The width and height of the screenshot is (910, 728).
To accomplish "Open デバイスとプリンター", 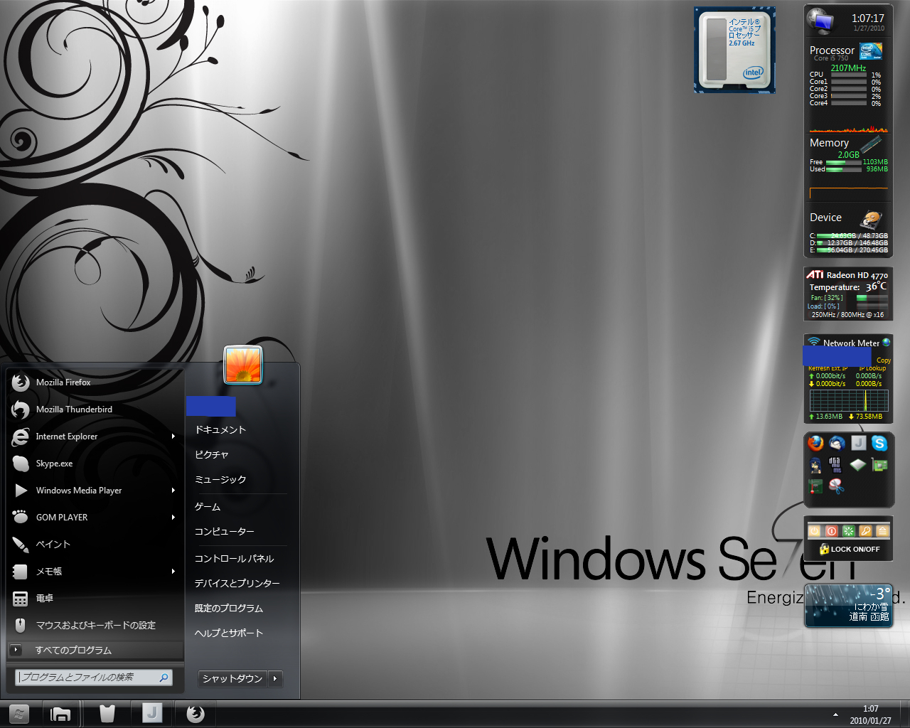I will pyautogui.click(x=237, y=584).
